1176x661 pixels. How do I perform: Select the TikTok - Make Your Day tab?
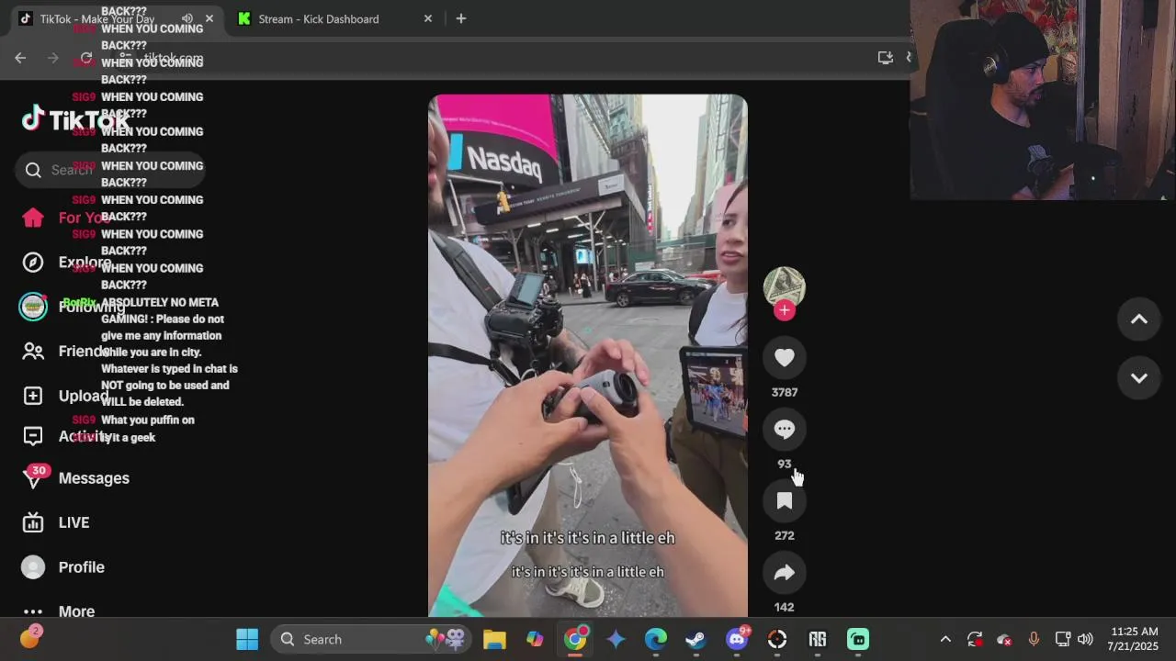tap(97, 18)
